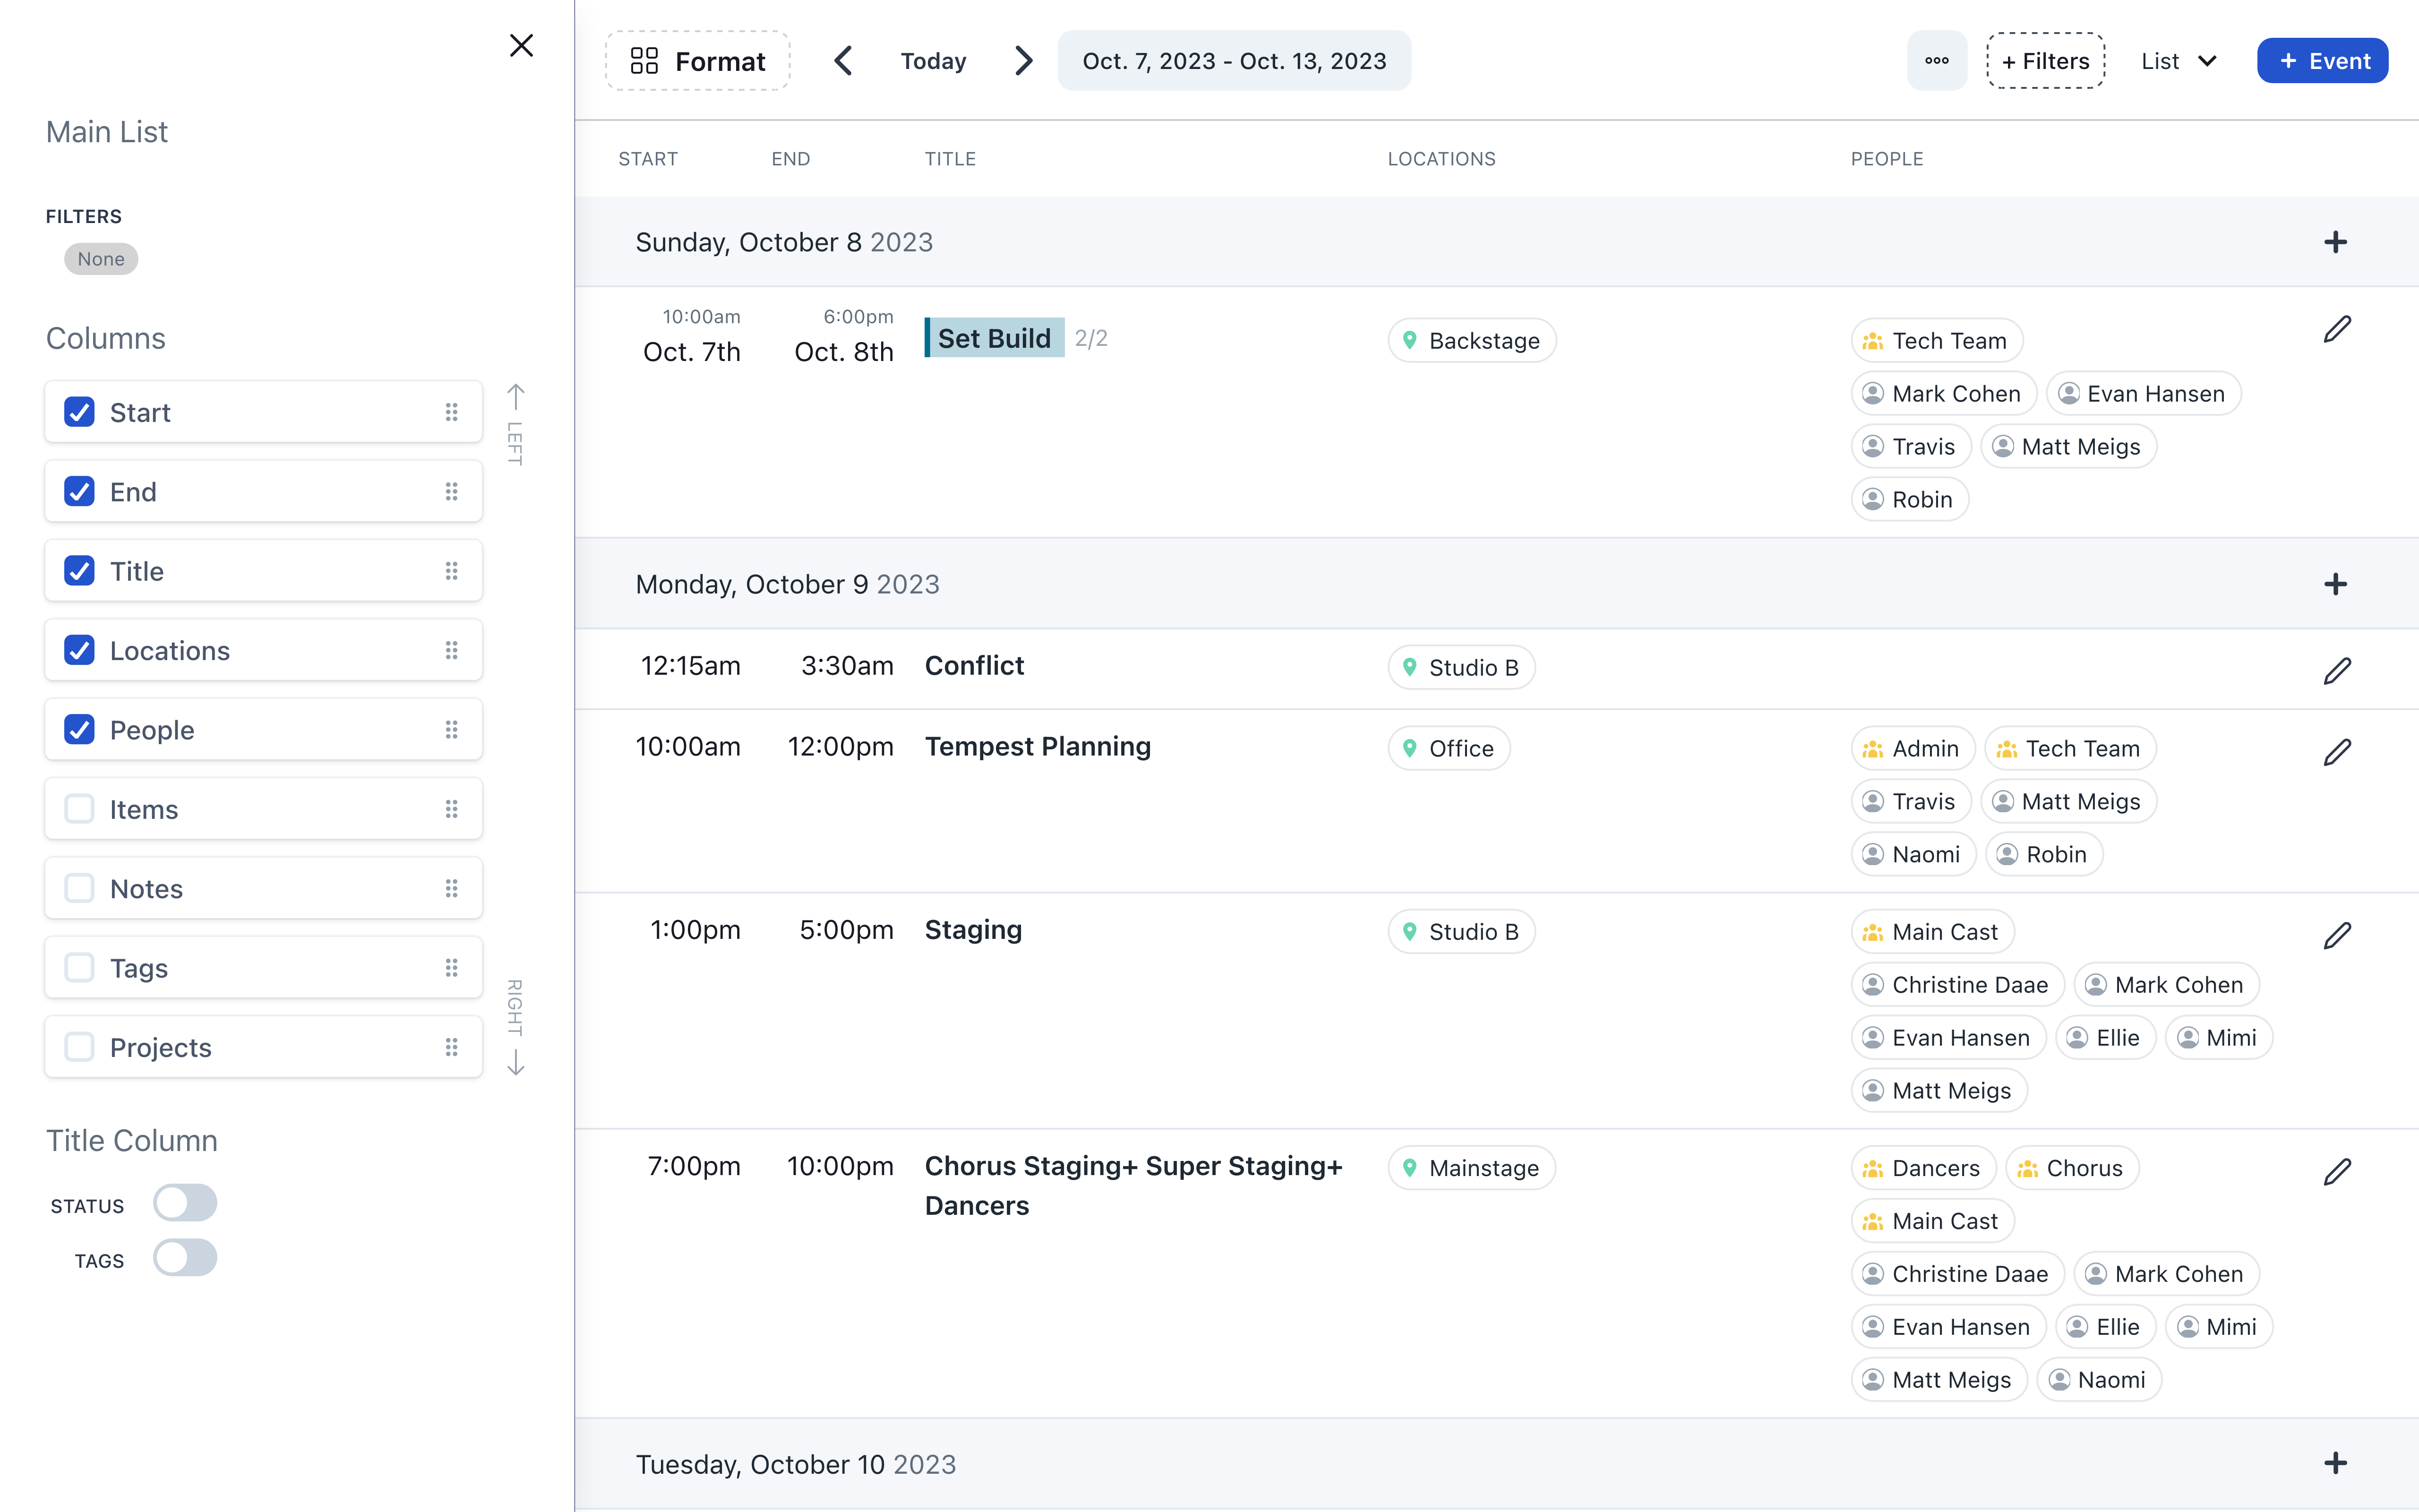
Task: Uncheck the People column checkbox
Action: (80, 730)
